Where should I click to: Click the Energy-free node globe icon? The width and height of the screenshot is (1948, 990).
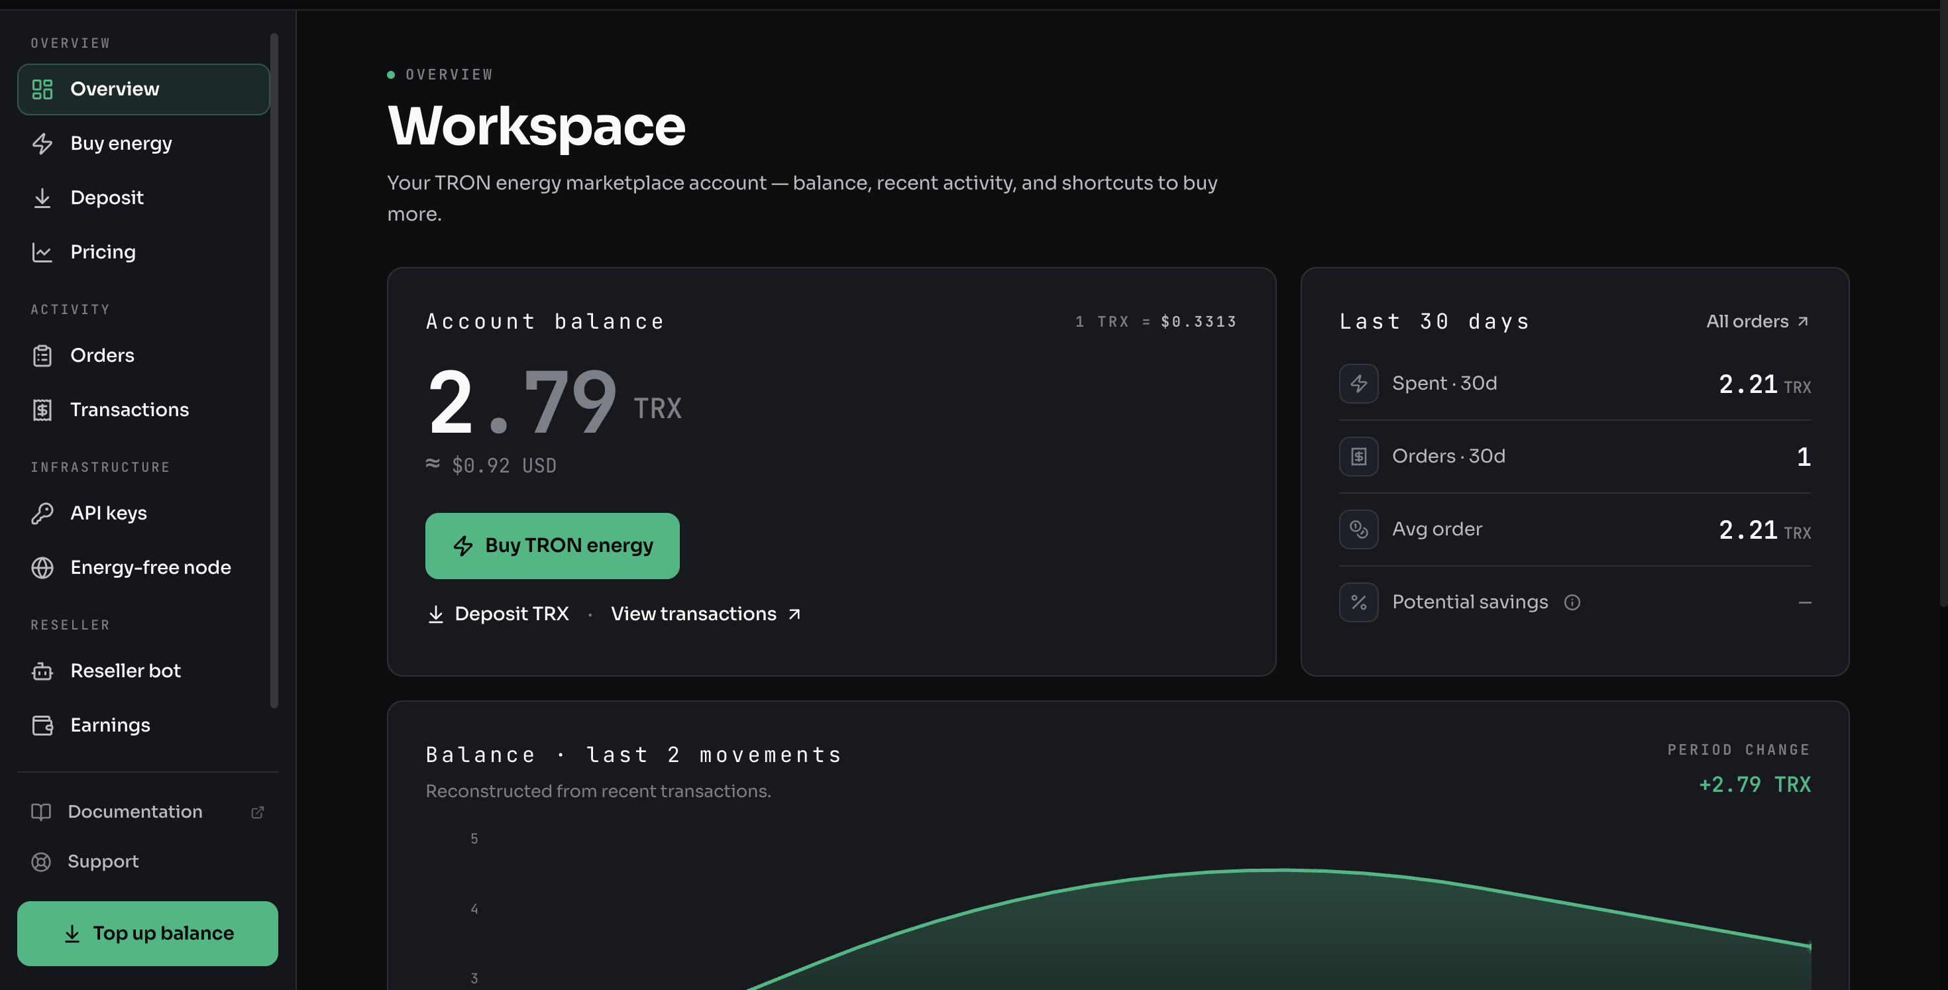(x=42, y=568)
